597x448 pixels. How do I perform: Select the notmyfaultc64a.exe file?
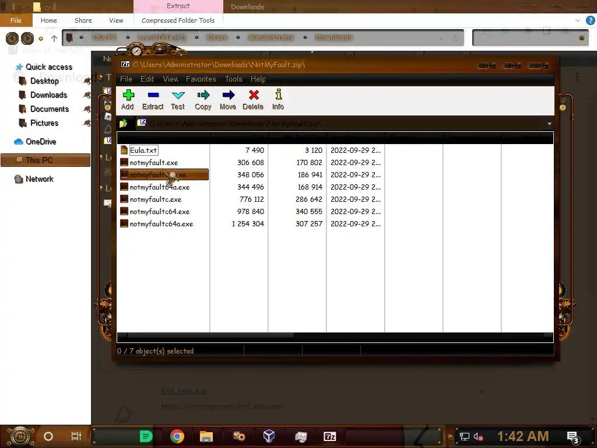tap(161, 223)
